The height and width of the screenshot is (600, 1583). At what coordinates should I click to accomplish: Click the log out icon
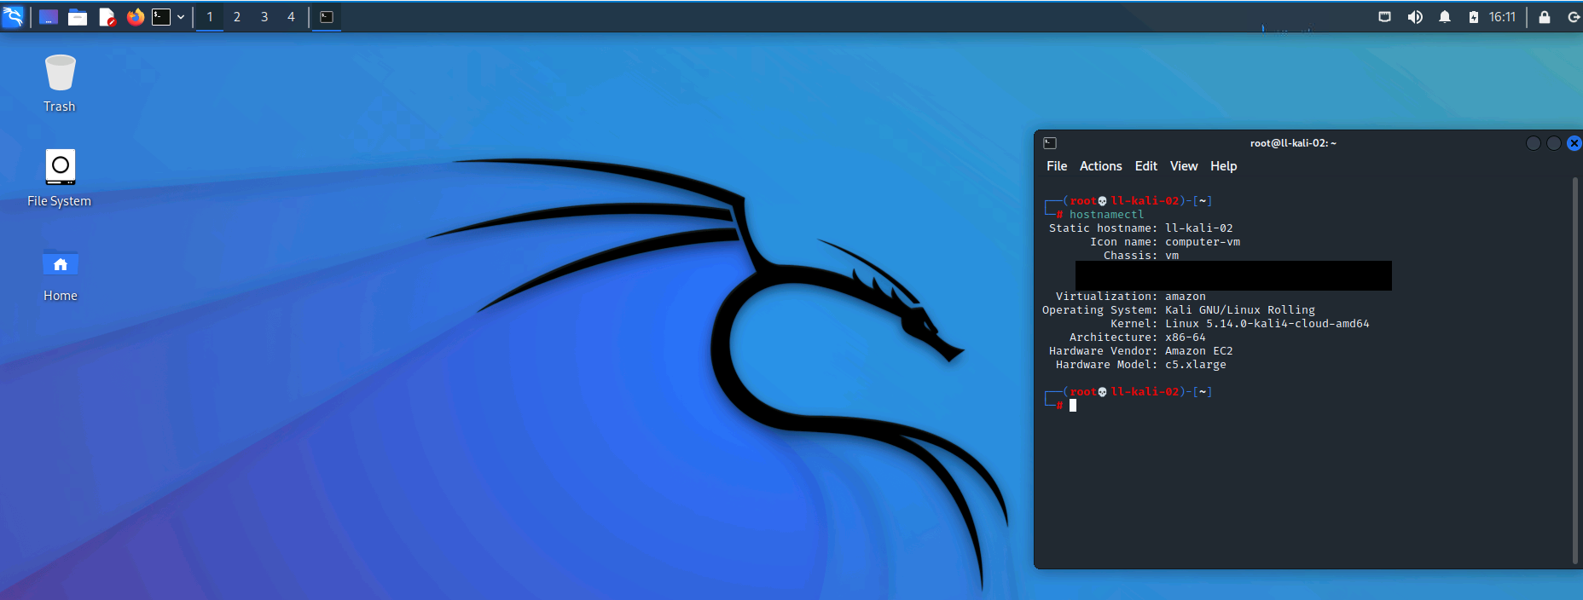pos(1574,17)
